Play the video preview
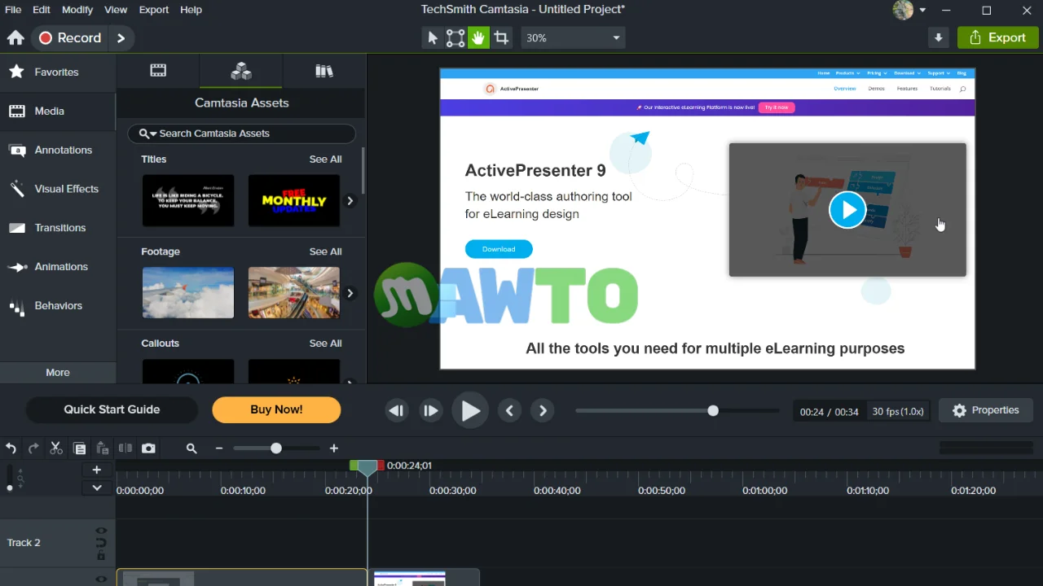This screenshot has width=1043, height=586. click(x=470, y=411)
